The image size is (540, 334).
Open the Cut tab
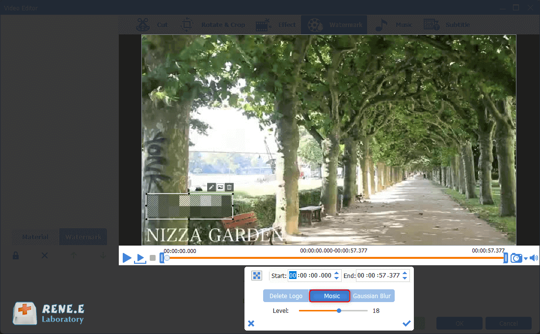click(152, 25)
